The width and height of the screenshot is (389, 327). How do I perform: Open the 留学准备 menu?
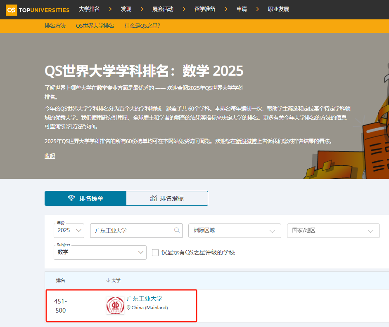tap(205, 9)
